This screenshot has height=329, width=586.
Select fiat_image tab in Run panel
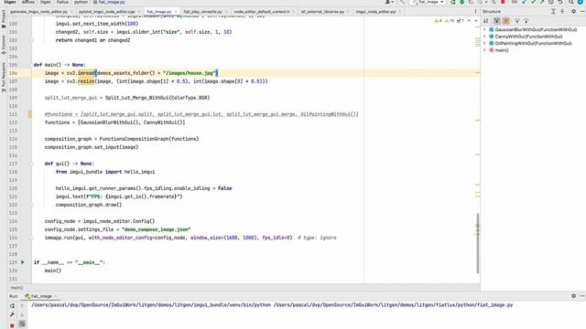(38, 296)
